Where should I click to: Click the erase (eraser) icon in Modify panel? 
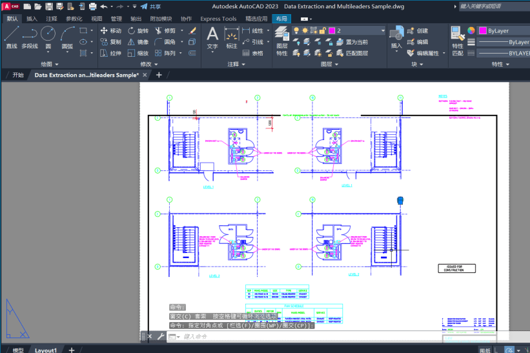(x=192, y=31)
